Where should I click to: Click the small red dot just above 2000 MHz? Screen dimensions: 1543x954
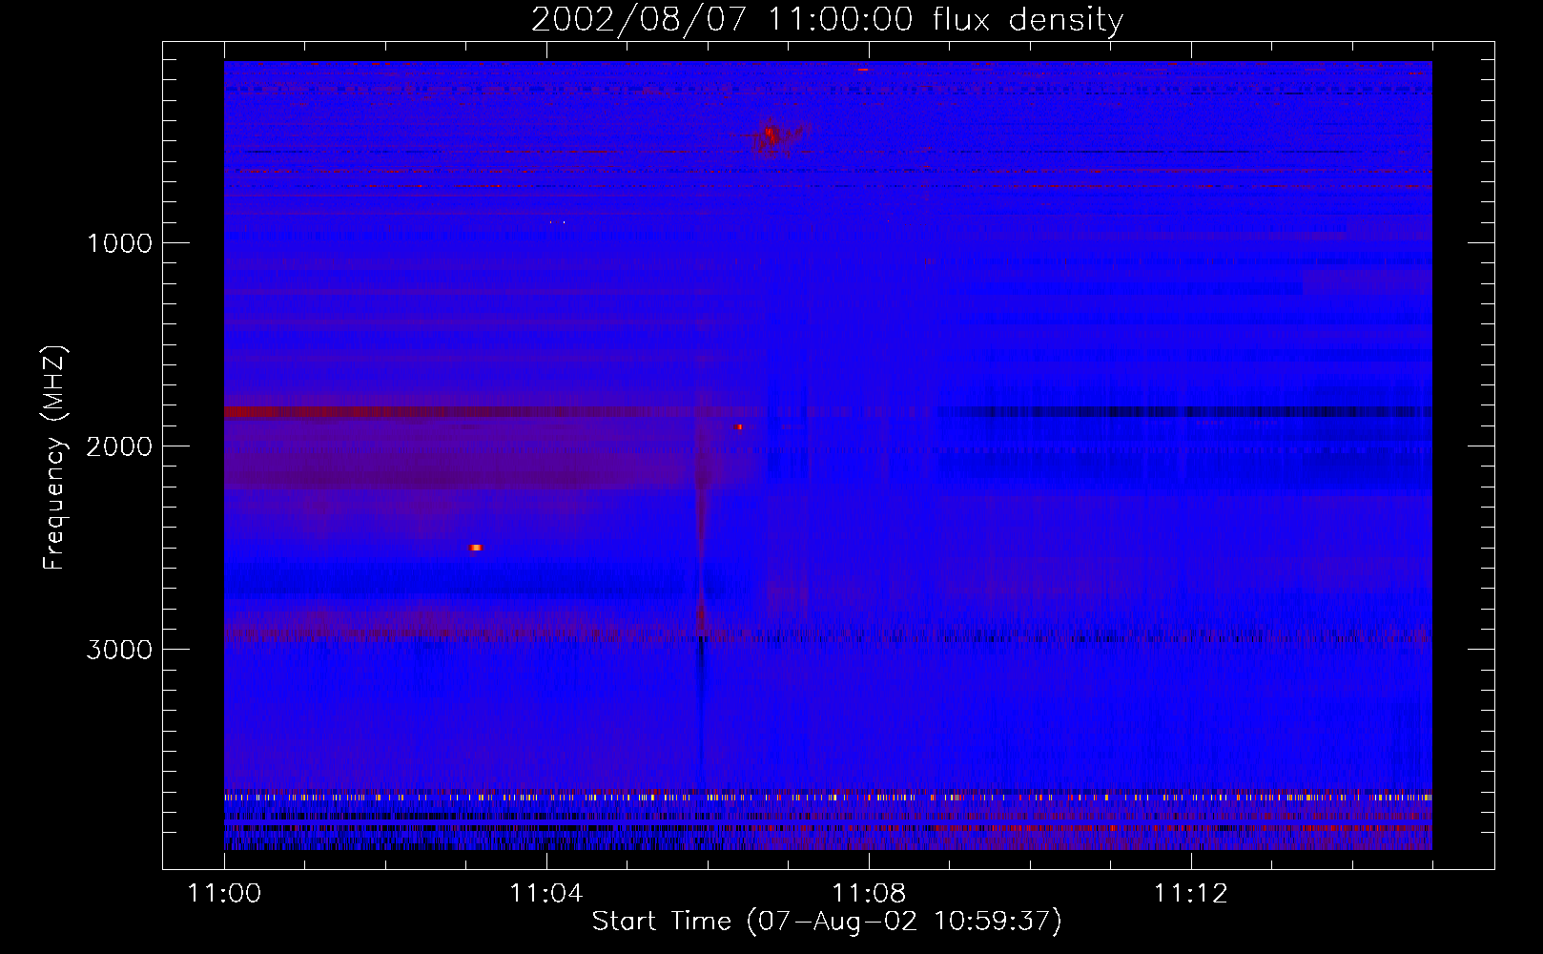point(739,426)
